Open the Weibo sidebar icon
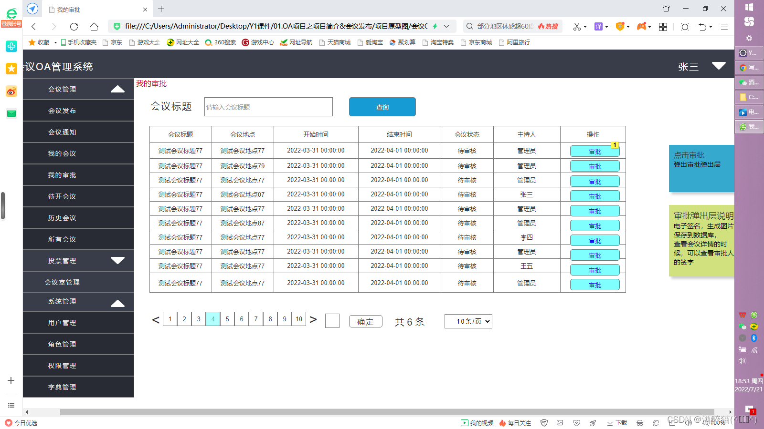 [x=11, y=91]
